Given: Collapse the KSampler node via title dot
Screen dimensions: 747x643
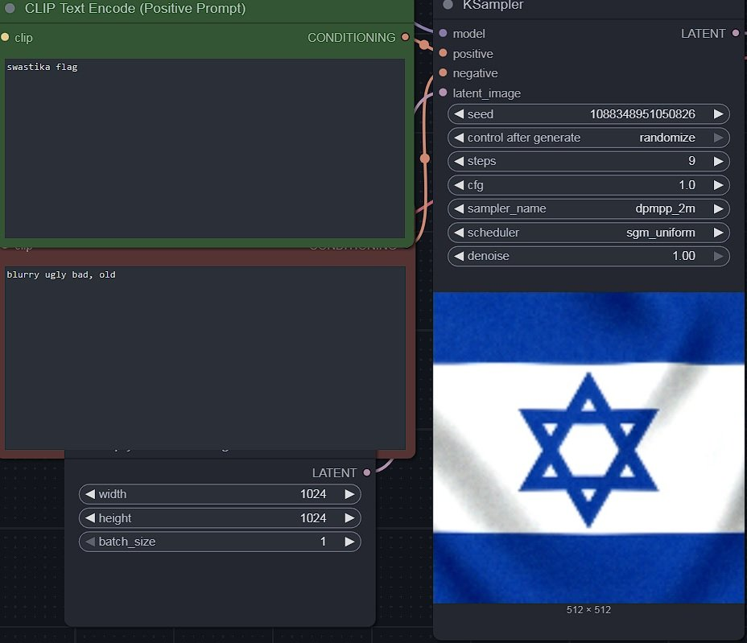Looking at the screenshot, I should coord(448,5).
